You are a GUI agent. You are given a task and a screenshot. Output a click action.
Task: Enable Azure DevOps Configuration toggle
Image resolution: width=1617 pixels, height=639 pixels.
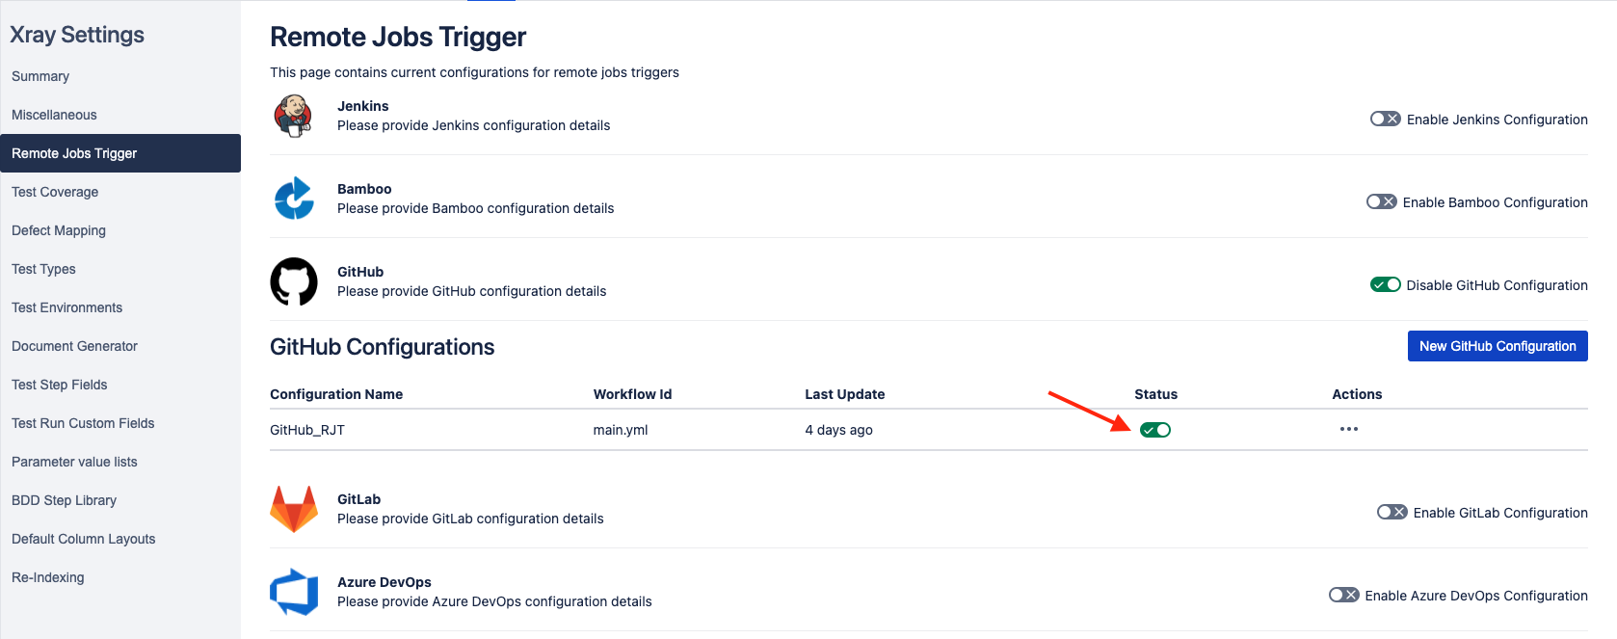pyautogui.click(x=1343, y=596)
